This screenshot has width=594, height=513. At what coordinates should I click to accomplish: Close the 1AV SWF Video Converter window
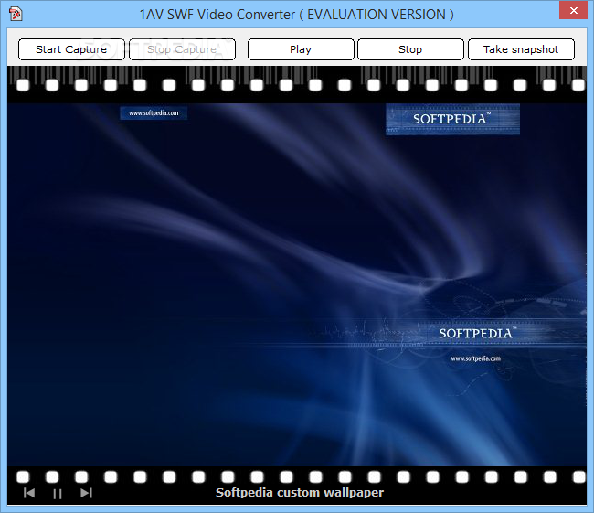(574, 10)
